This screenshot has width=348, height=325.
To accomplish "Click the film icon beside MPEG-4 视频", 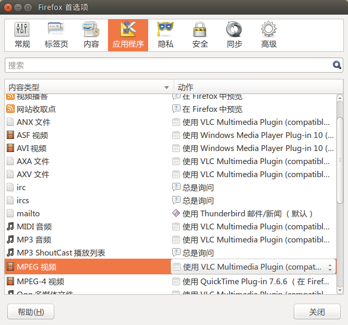I will point(10,282).
